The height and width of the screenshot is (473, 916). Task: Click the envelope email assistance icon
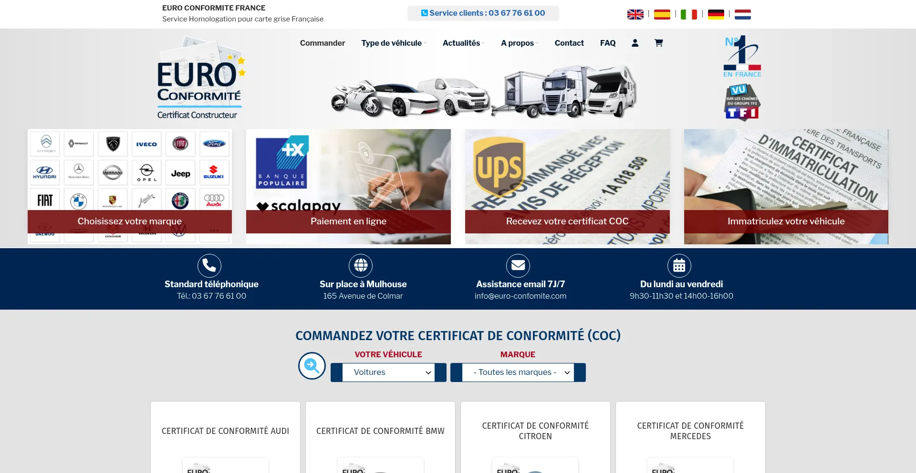tap(518, 265)
